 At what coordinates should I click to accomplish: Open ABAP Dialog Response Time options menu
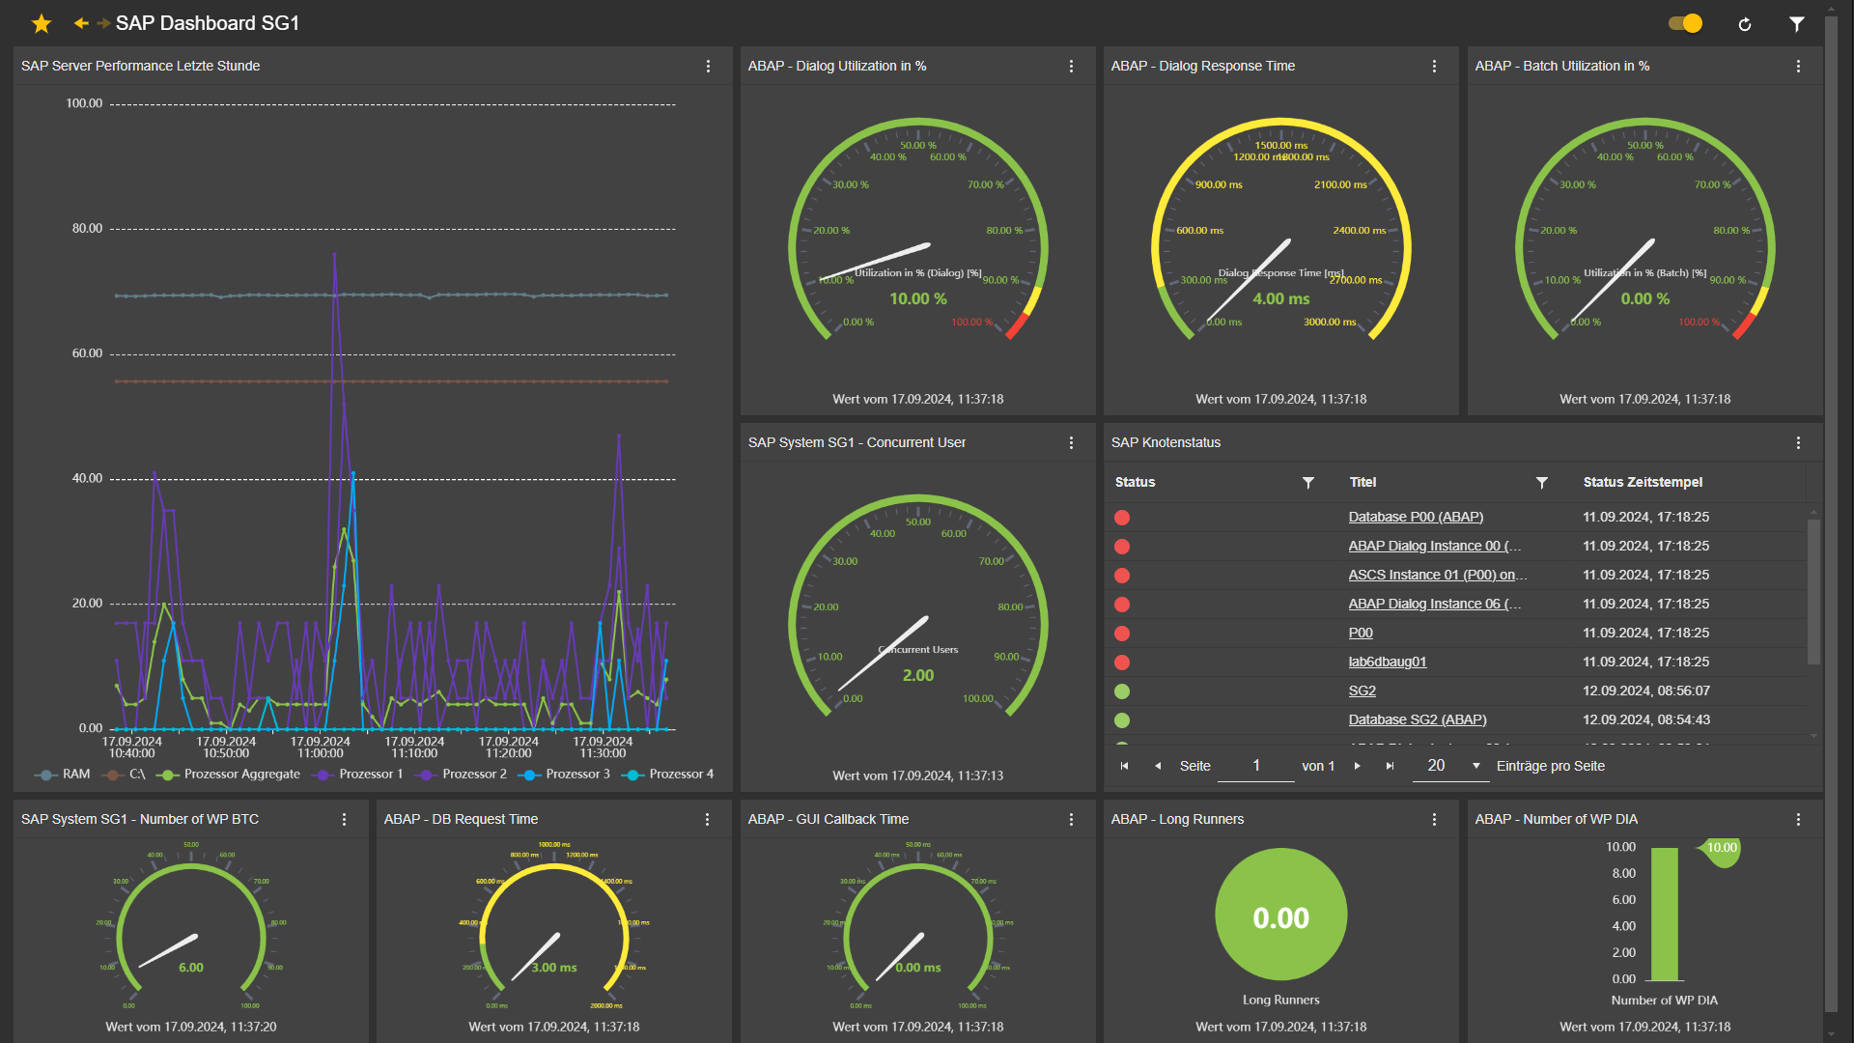click(1434, 66)
